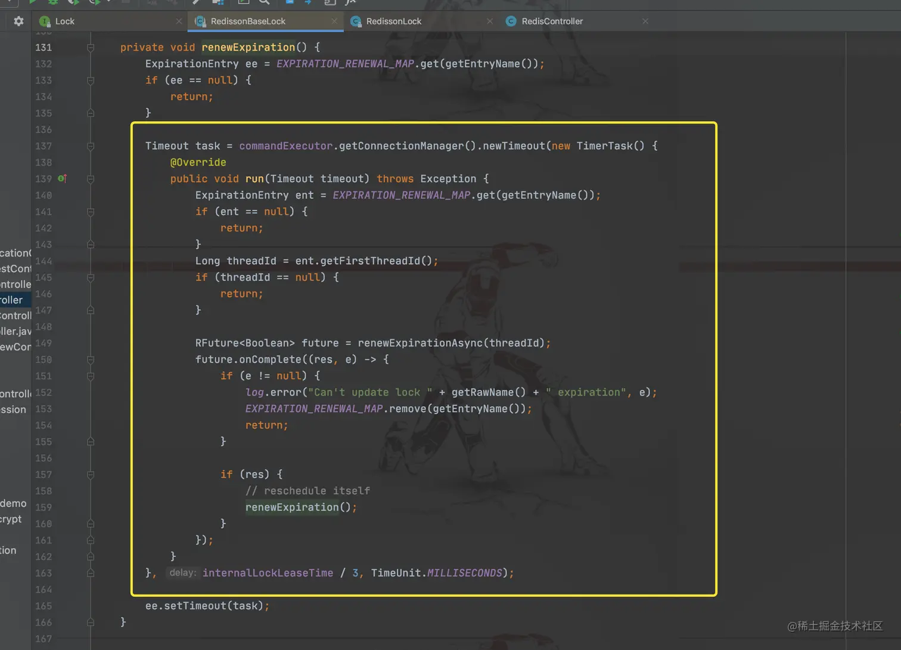Click MILLISECONDS on line 163

click(465, 572)
